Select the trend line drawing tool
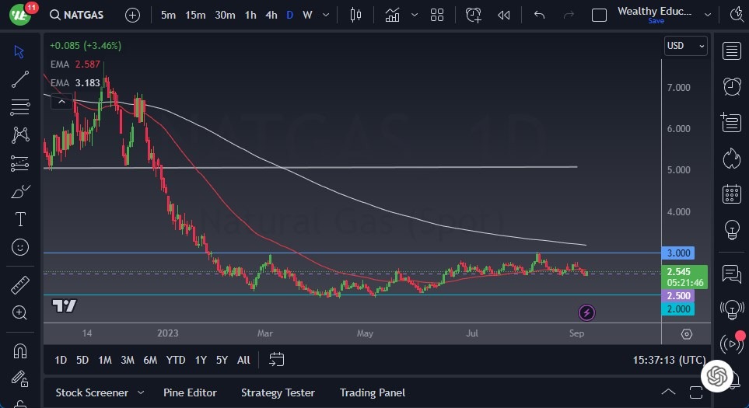This screenshot has height=408, width=749. [x=21, y=79]
